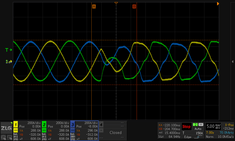Select channel 3 blue number badge
Image resolution: width=235 pixels, height=141 pixels.
tap(73, 124)
